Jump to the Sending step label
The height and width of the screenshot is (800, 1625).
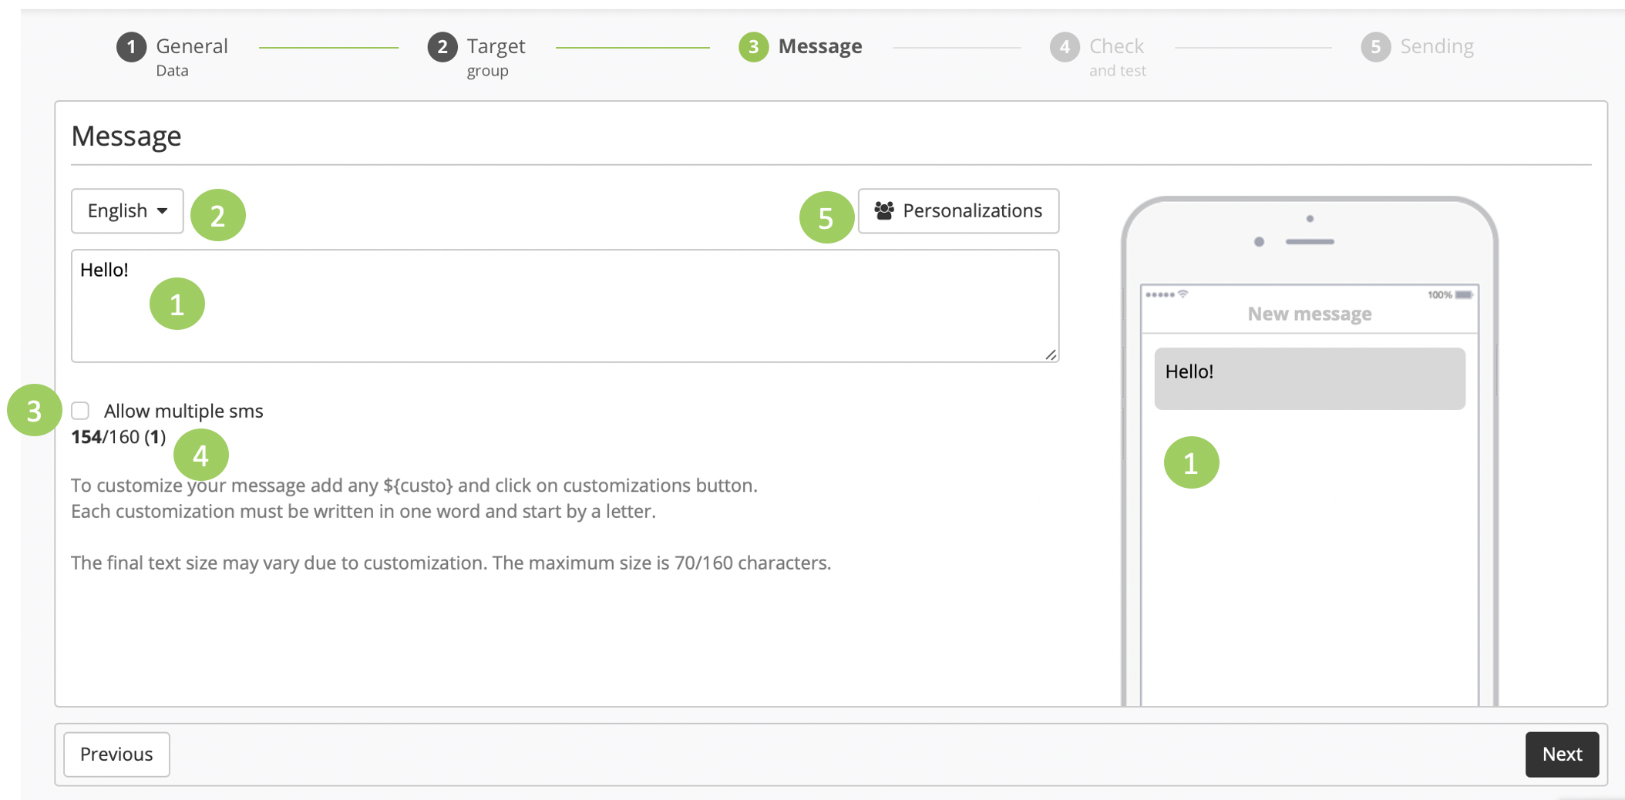(1436, 47)
